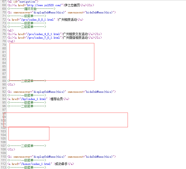Click hideSubMenu(this) on line 70
Image resolution: width=186 pixels, height=169 pixels.
point(99,12)
